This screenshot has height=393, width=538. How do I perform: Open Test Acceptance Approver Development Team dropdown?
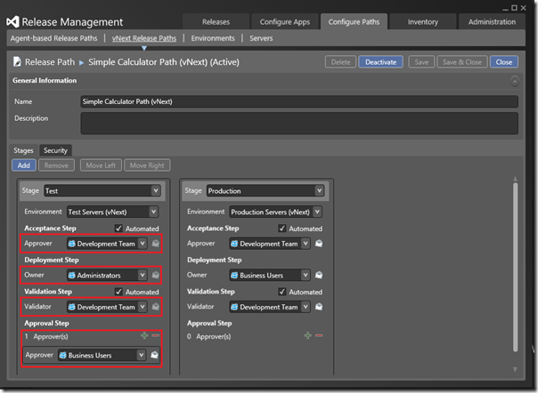[143, 244]
